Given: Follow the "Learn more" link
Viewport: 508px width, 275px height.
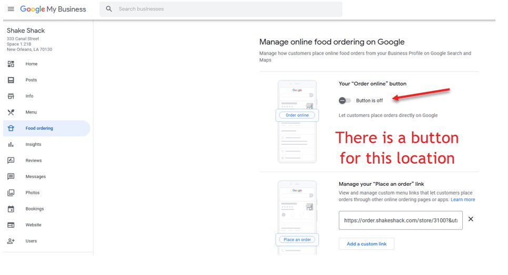Looking at the screenshot, I should pyautogui.click(x=463, y=200).
